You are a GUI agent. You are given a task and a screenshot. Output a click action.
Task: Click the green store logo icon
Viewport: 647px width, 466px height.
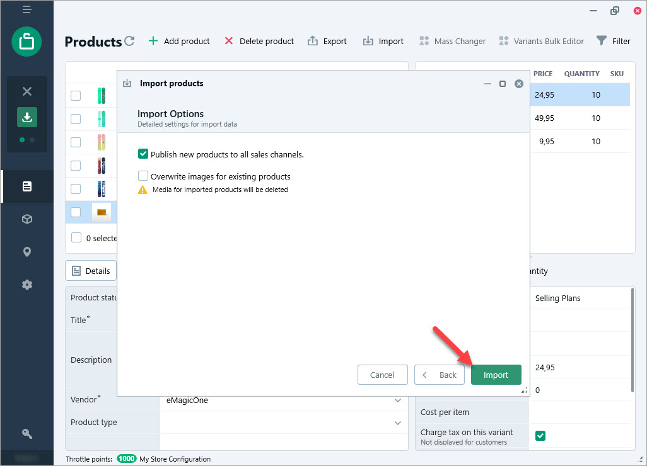click(x=27, y=42)
